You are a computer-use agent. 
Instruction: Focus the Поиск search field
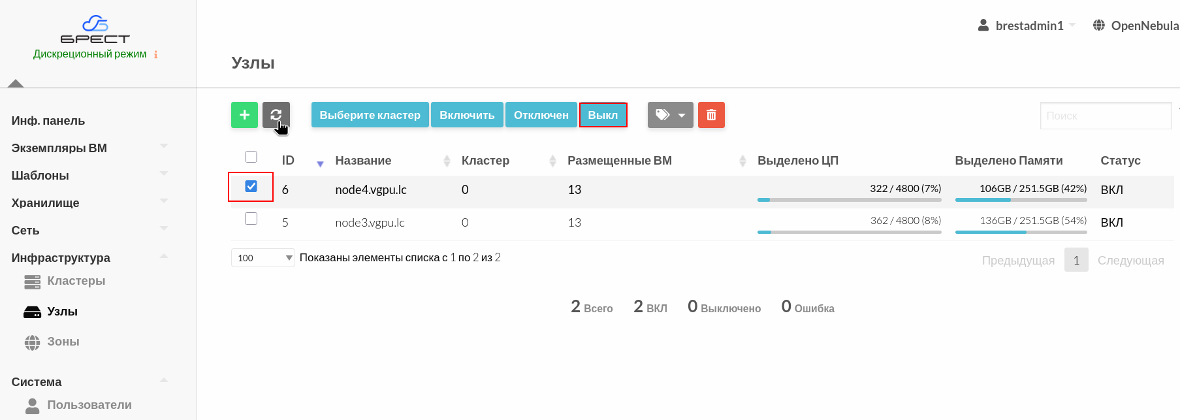pyautogui.click(x=1105, y=116)
